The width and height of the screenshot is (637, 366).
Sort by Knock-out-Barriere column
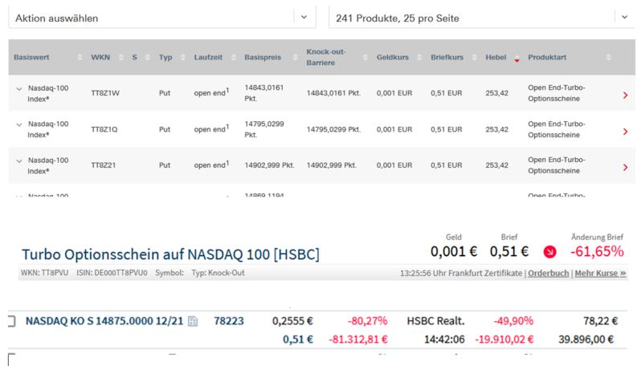click(x=365, y=58)
